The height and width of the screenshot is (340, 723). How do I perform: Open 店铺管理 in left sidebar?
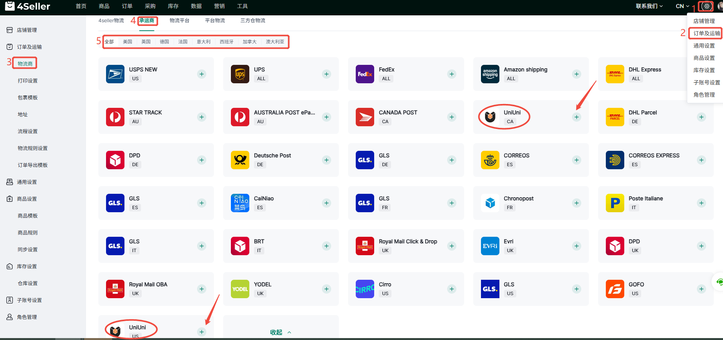pyautogui.click(x=27, y=30)
